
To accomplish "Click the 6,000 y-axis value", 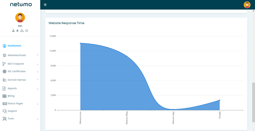I will coord(53,80).
